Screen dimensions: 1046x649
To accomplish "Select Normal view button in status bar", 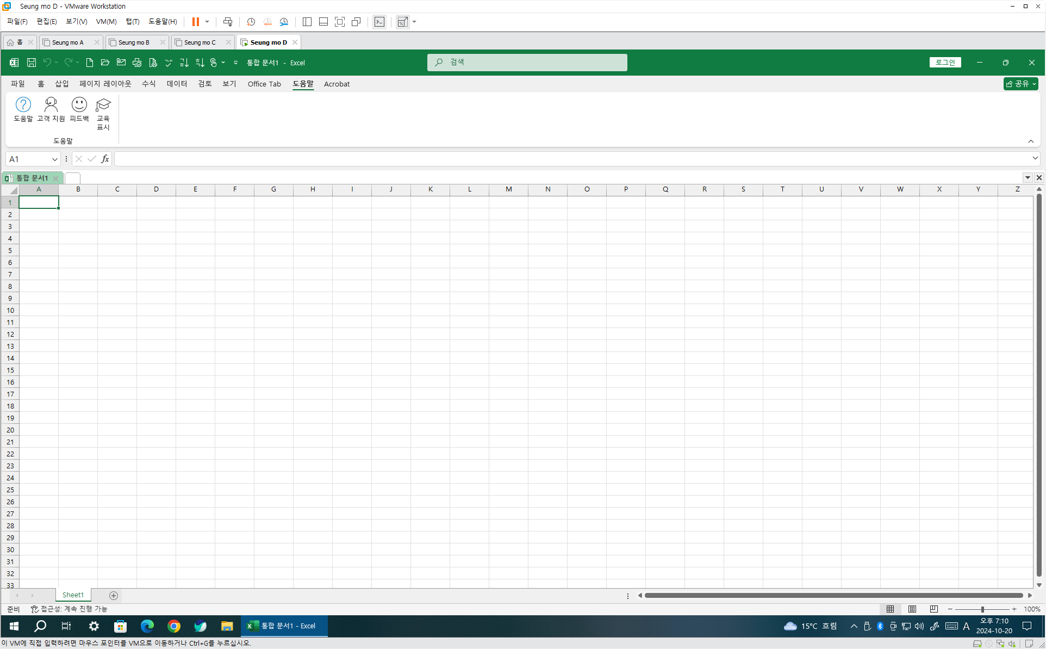I will pos(891,609).
